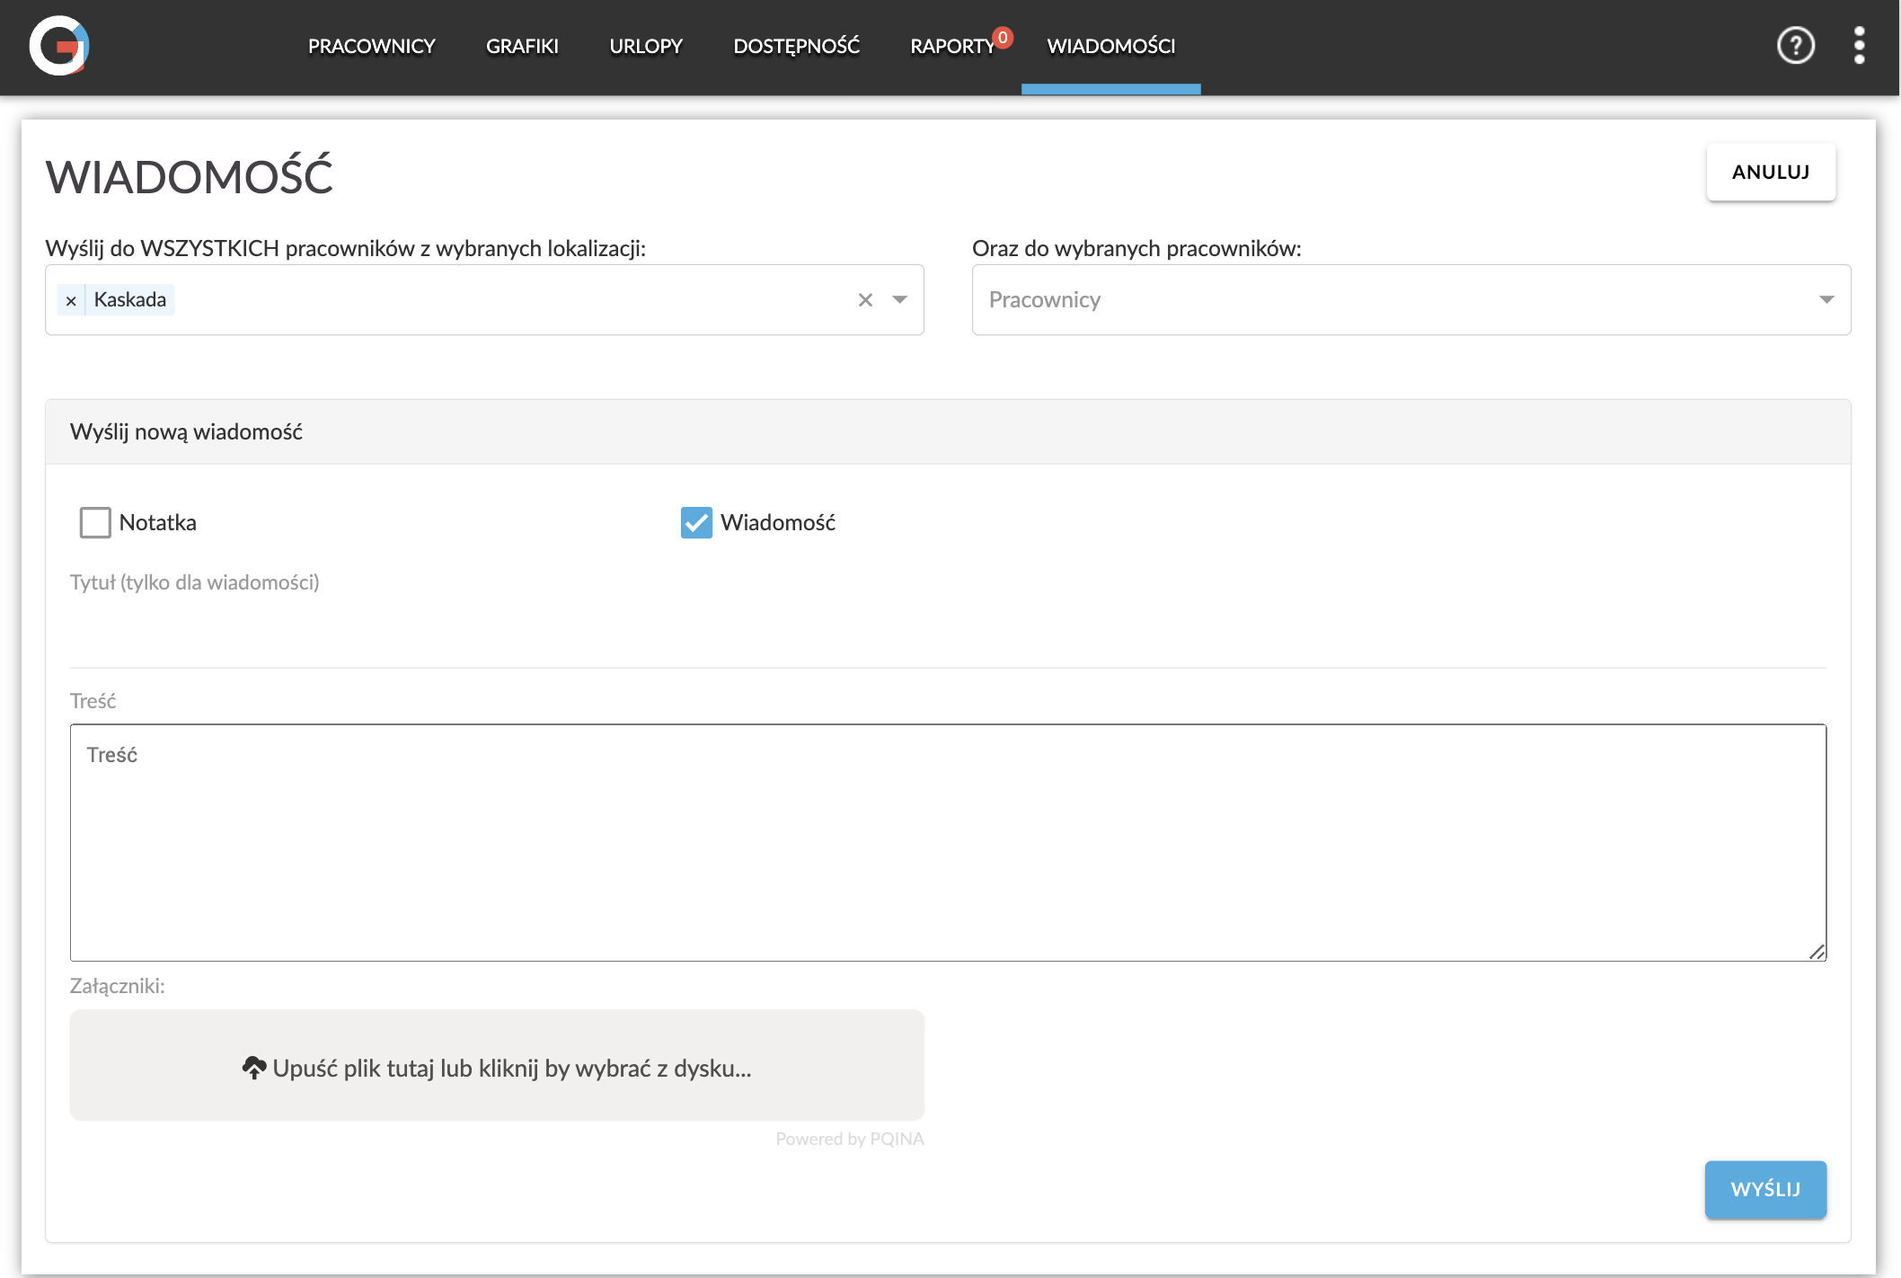
Task: Click the textarea resize handle
Action: pyautogui.click(x=1817, y=952)
